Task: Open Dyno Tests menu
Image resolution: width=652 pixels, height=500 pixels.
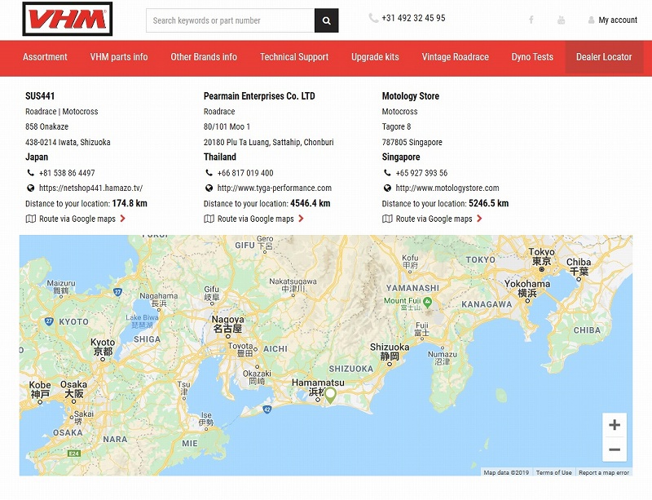Action: pyautogui.click(x=532, y=57)
